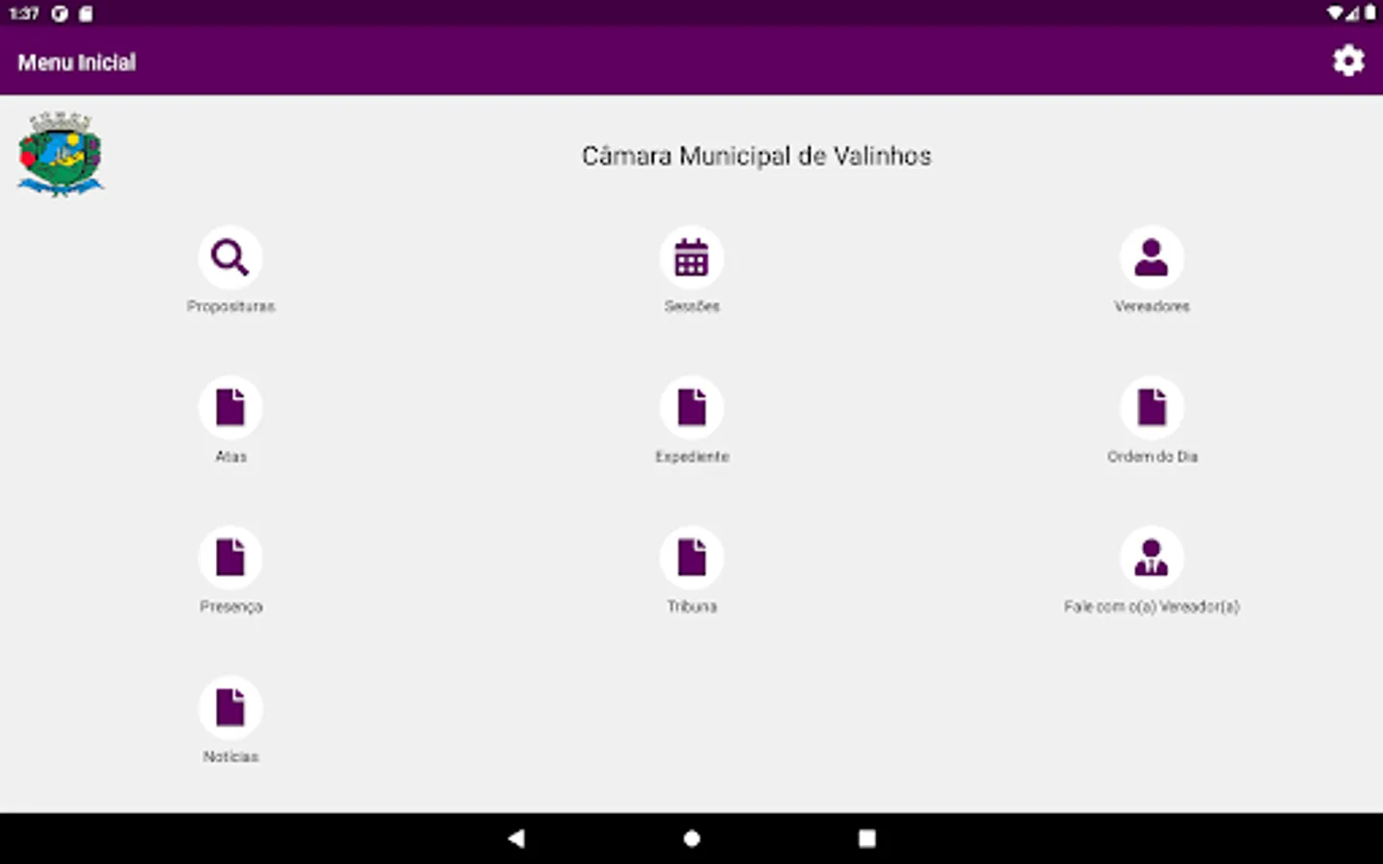The height and width of the screenshot is (864, 1383).
Task: Select the Tribuna label text
Action: tap(691, 607)
